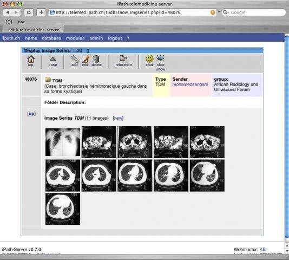The height and width of the screenshot is (260, 289).
Task: Click the orange RSS/snapback icon in address bar
Action: [213, 12]
